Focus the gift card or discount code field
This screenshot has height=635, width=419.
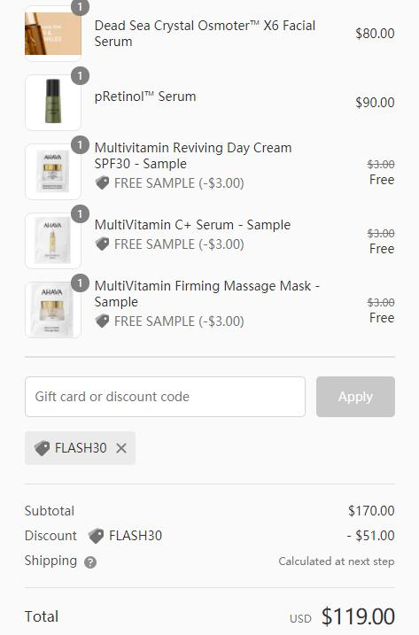coord(165,397)
